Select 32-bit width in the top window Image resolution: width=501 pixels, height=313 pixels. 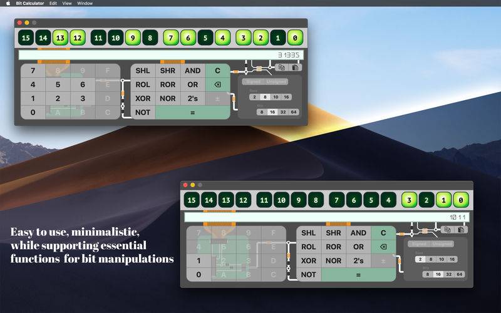pos(283,112)
